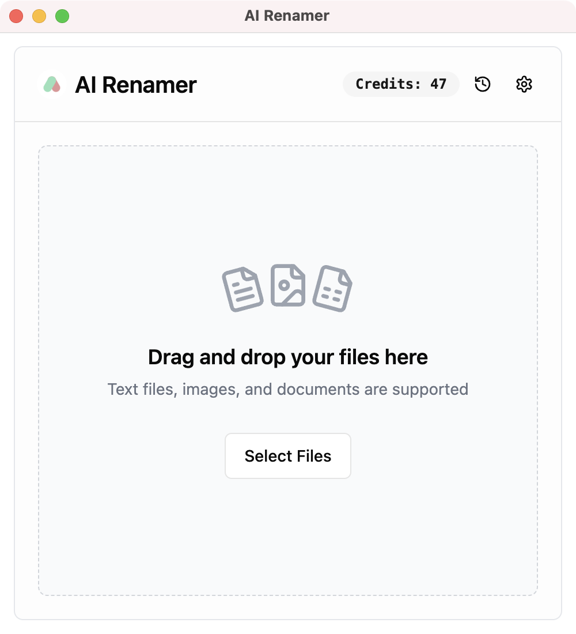
Task: Click the AI Renamer window title bar
Action: [x=288, y=16]
